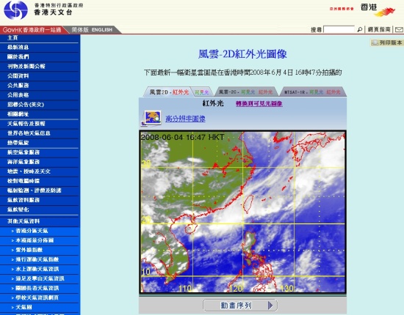Select the MTSAT-1R 可見光 tab
The height and width of the screenshot is (315, 404).
[316, 92]
